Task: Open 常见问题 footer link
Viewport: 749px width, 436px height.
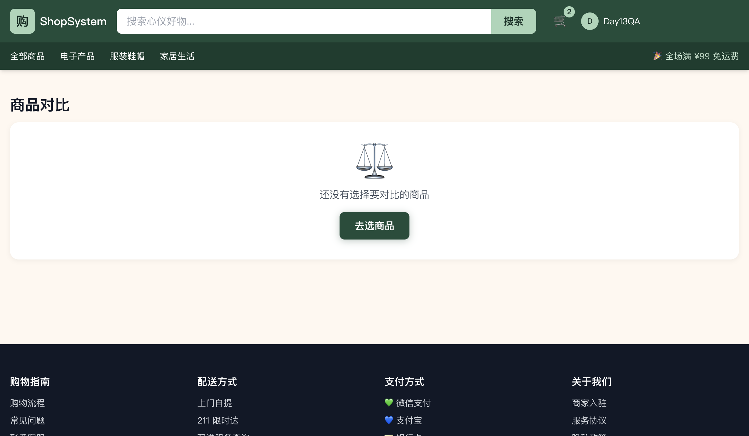Action: pyautogui.click(x=27, y=420)
